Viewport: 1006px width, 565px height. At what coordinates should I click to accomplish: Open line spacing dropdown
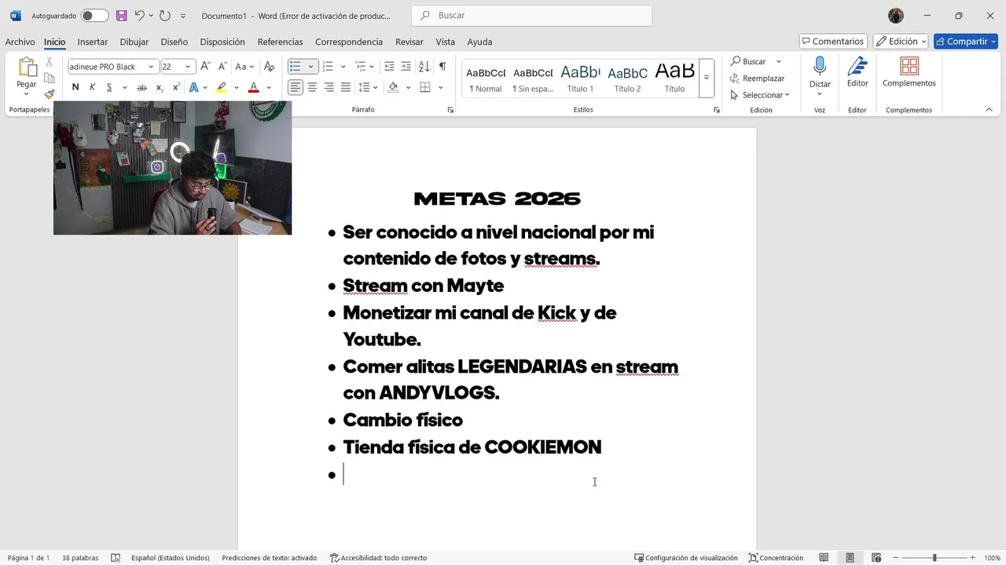pyautogui.click(x=368, y=87)
